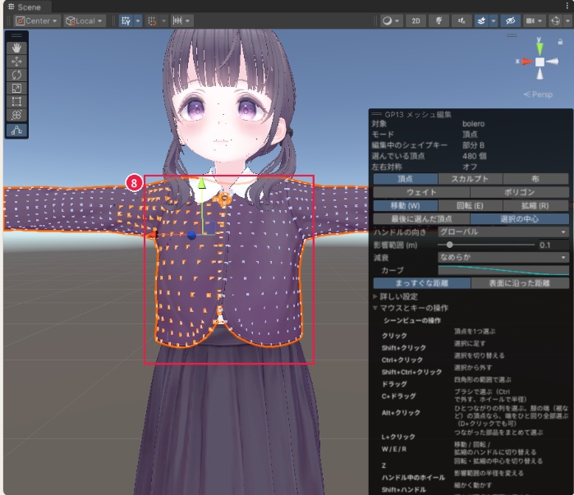Open 減衰 なめらか dropdown
The width and height of the screenshot is (574, 495).
tap(503, 257)
